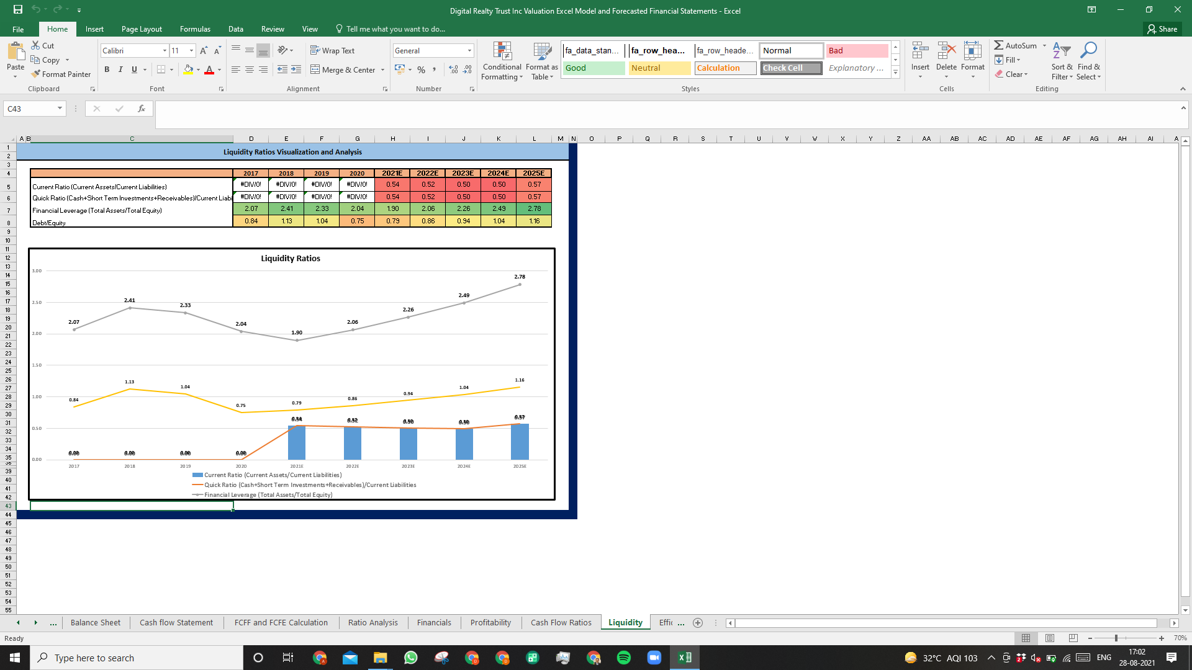Click the Save icon in title bar
This screenshot has width=1192, height=670.
tap(18, 9)
